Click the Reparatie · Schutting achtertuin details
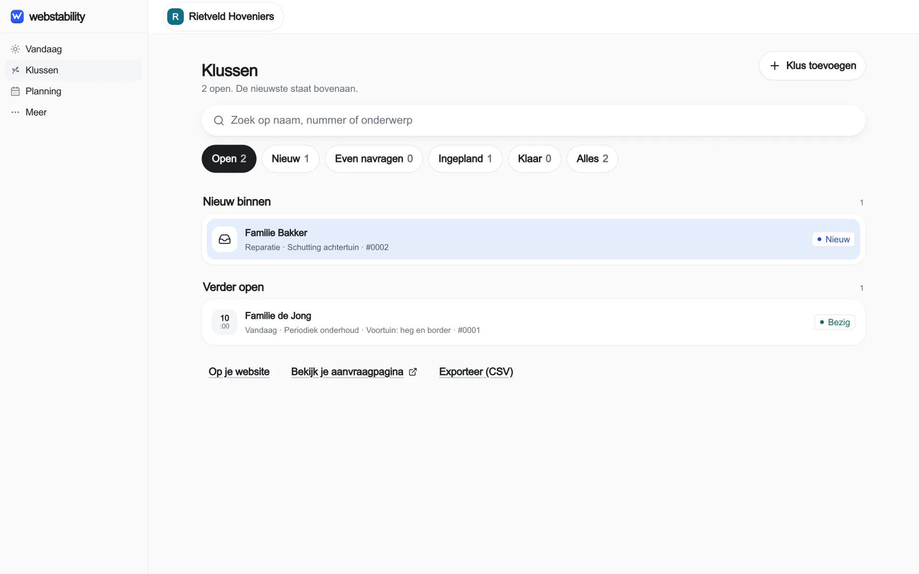919x574 pixels. [x=317, y=247]
